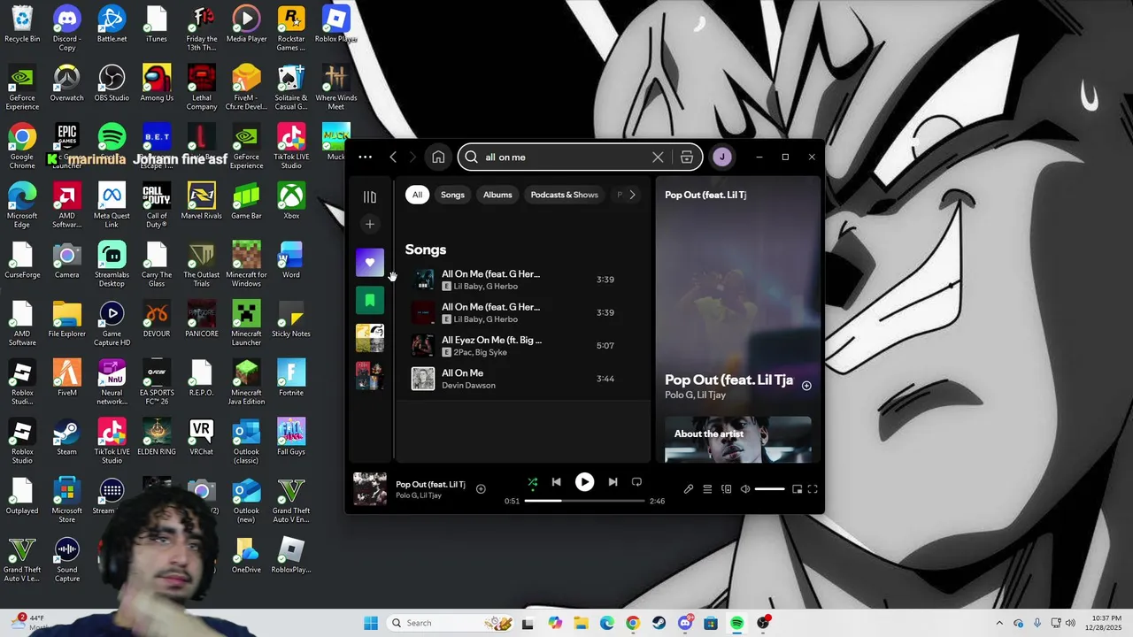This screenshot has width=1133, height=637.
Task: Select the Albums filter chip
Action: pos(497,195)
